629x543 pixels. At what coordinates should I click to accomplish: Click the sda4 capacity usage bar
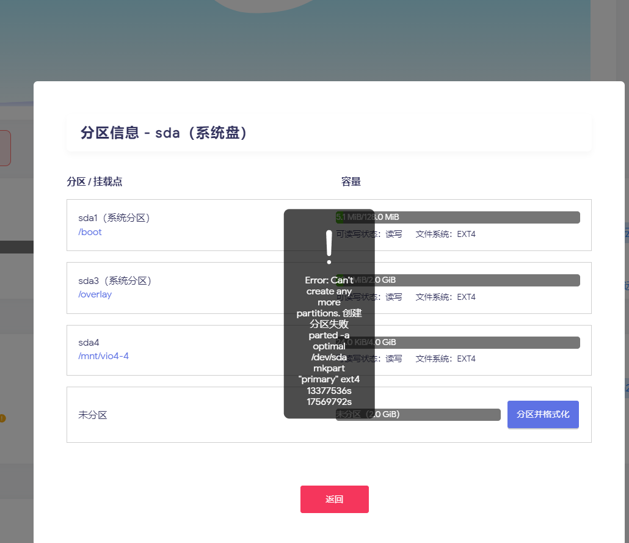(476, 343)
